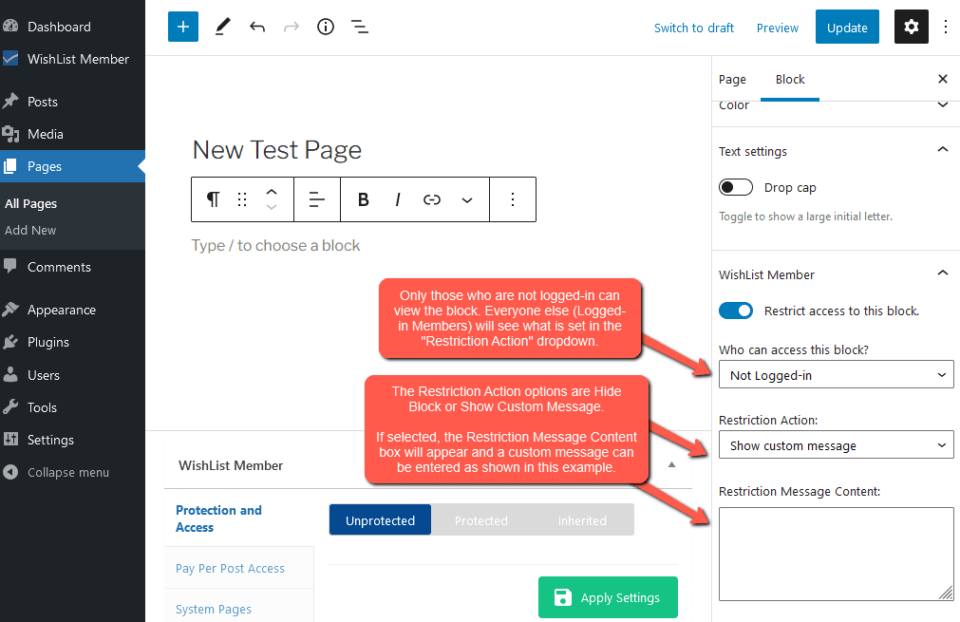Open block toolbar three-dot options
The height and width of the screenshot is (622, 960).
(x=513, y=199)
